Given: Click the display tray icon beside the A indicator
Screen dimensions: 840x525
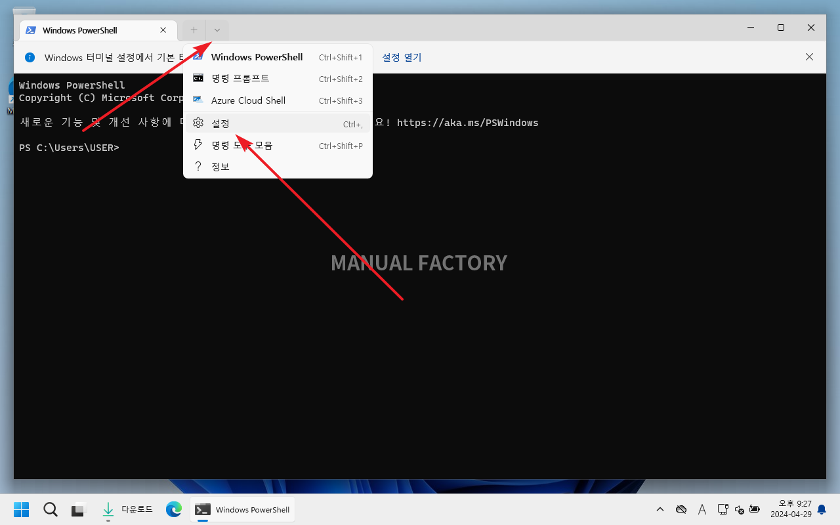Looking at the screenshot, I should (x=723, y=509).
